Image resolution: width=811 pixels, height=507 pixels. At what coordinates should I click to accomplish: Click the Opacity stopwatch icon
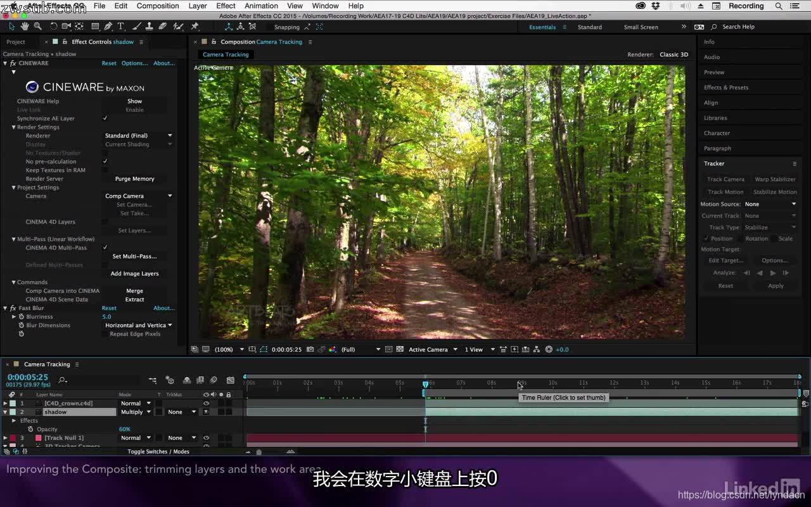coord(30,429)
